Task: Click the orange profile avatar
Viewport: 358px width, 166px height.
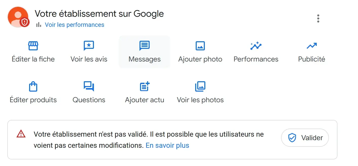Action: 17,16
